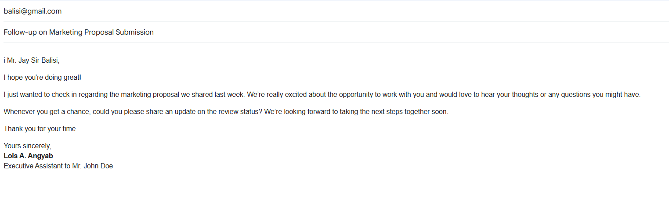The height and width of the screenshot is (210, 669).
Task: Click the "Thank you for your time" line
Action: tap(40, 129)
